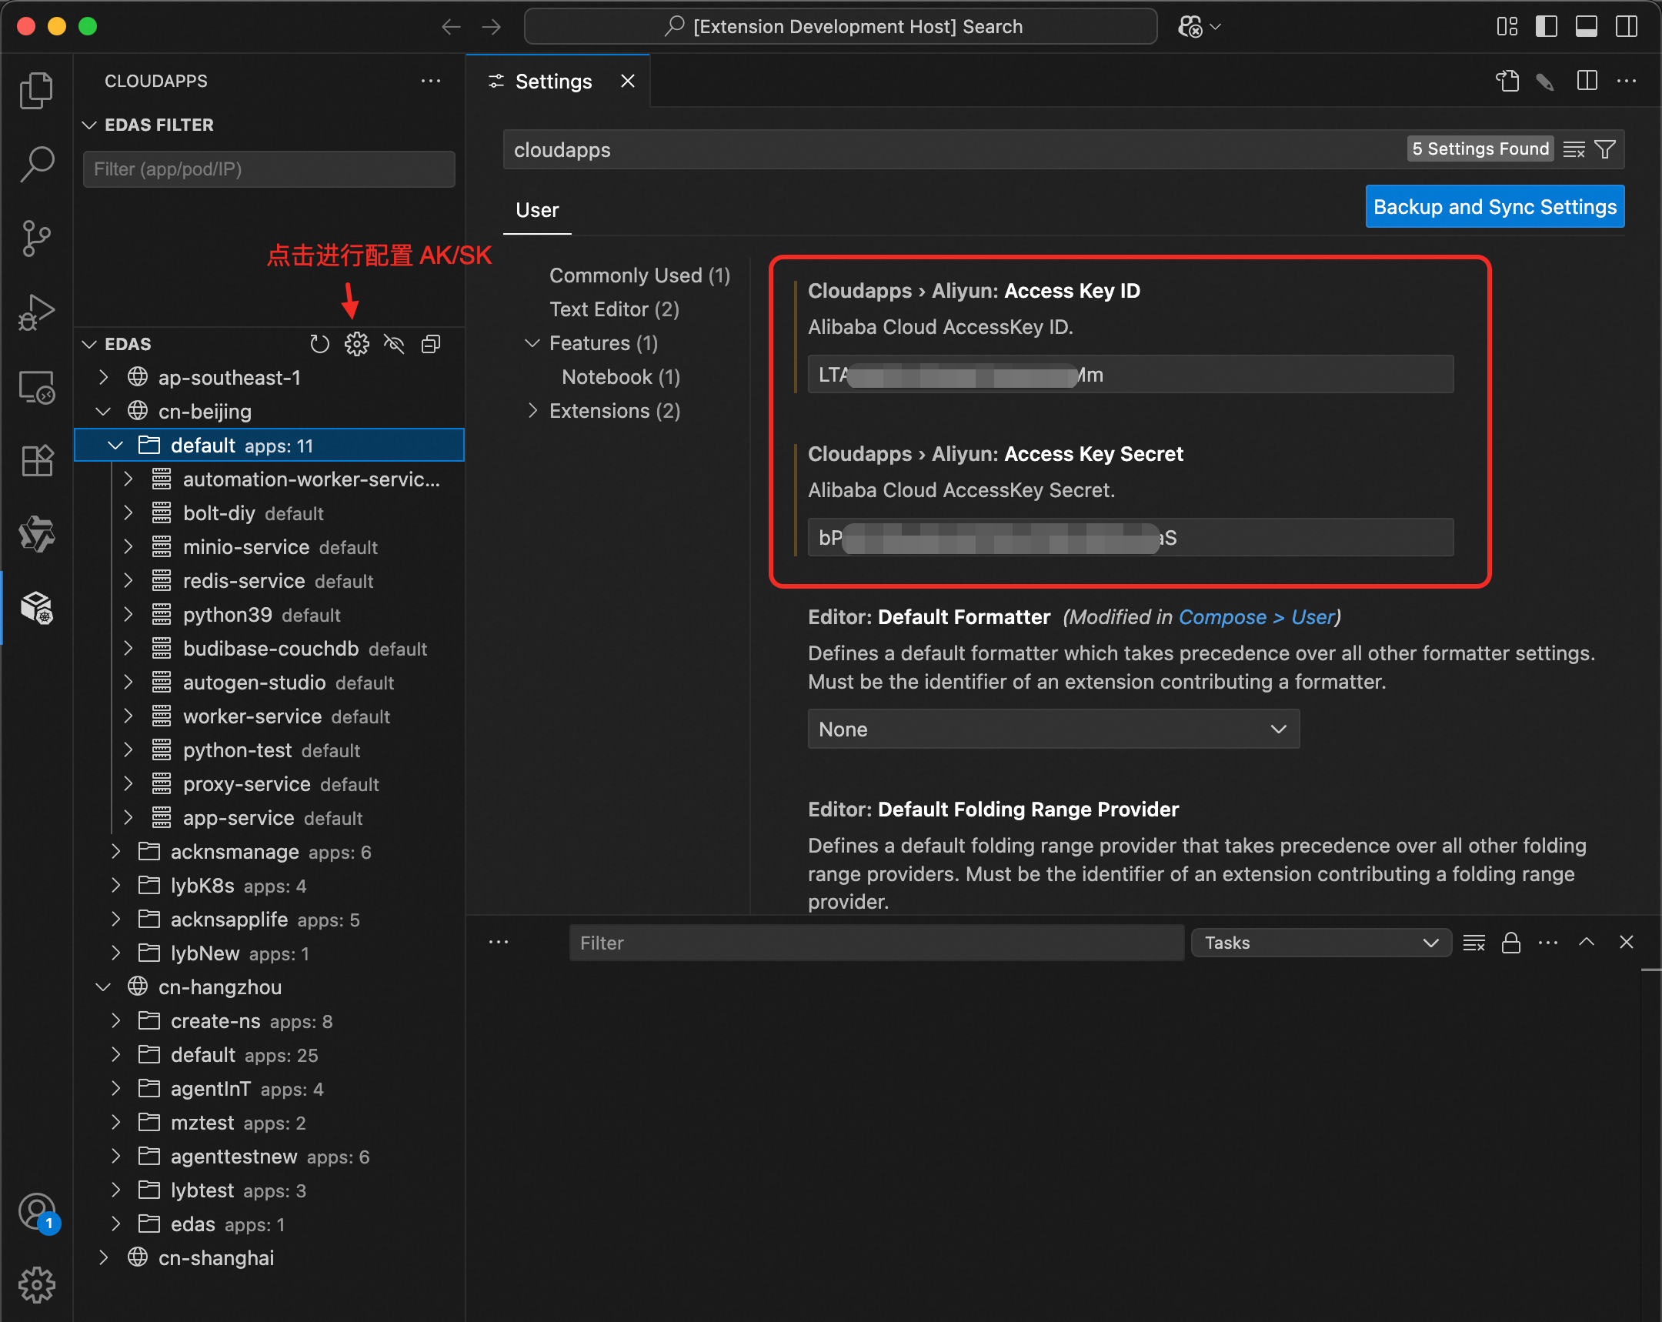This screenshot has height=1322, width=1662.
Task: Toggle the output scroll lock icon
Action: tap(1510, 942)
